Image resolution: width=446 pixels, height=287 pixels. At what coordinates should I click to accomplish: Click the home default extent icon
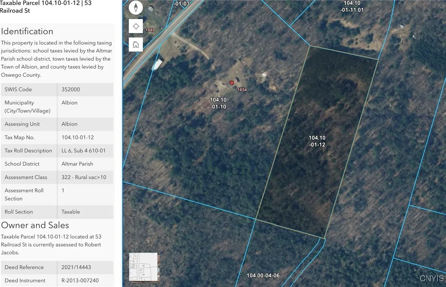[x=136, y=44]
